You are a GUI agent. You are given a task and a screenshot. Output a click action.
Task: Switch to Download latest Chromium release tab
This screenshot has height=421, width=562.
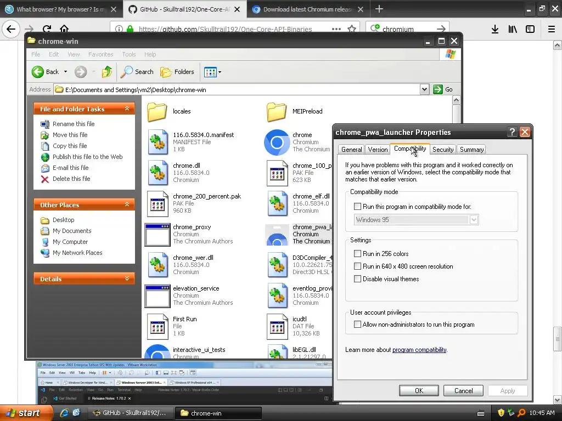[308, 9]
